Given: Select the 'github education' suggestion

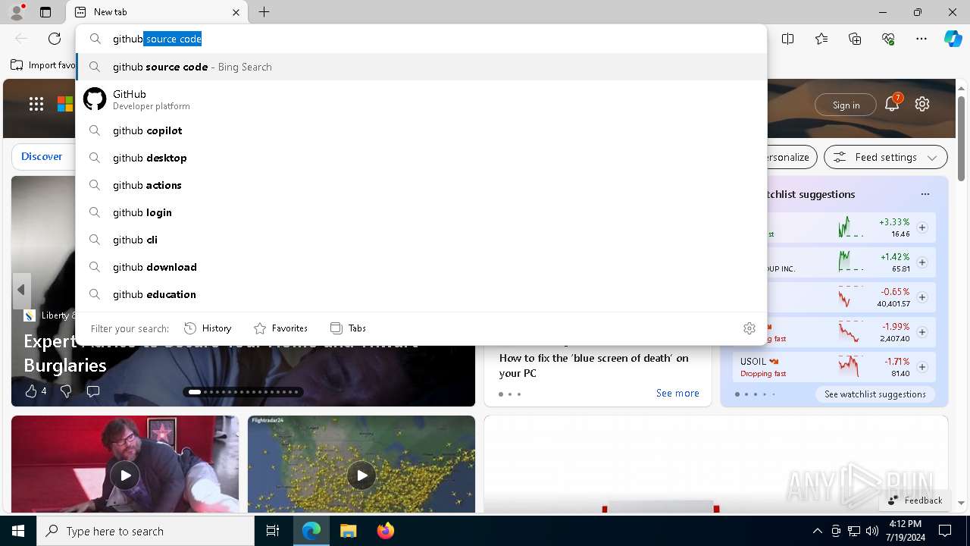Looking at the screenshot, I should [x=421, y=294].
